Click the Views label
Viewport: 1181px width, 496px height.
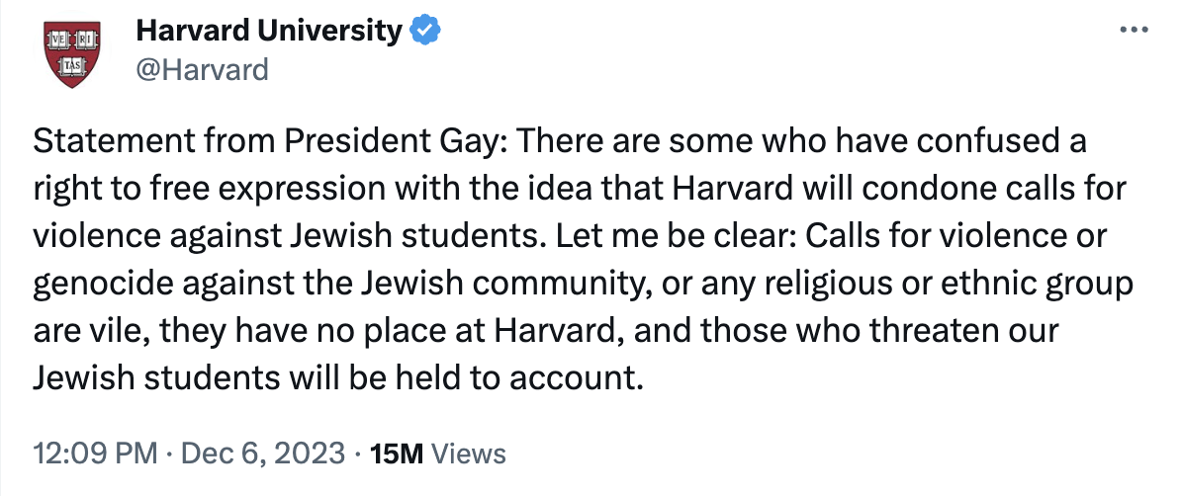click(x=470, y=454)
